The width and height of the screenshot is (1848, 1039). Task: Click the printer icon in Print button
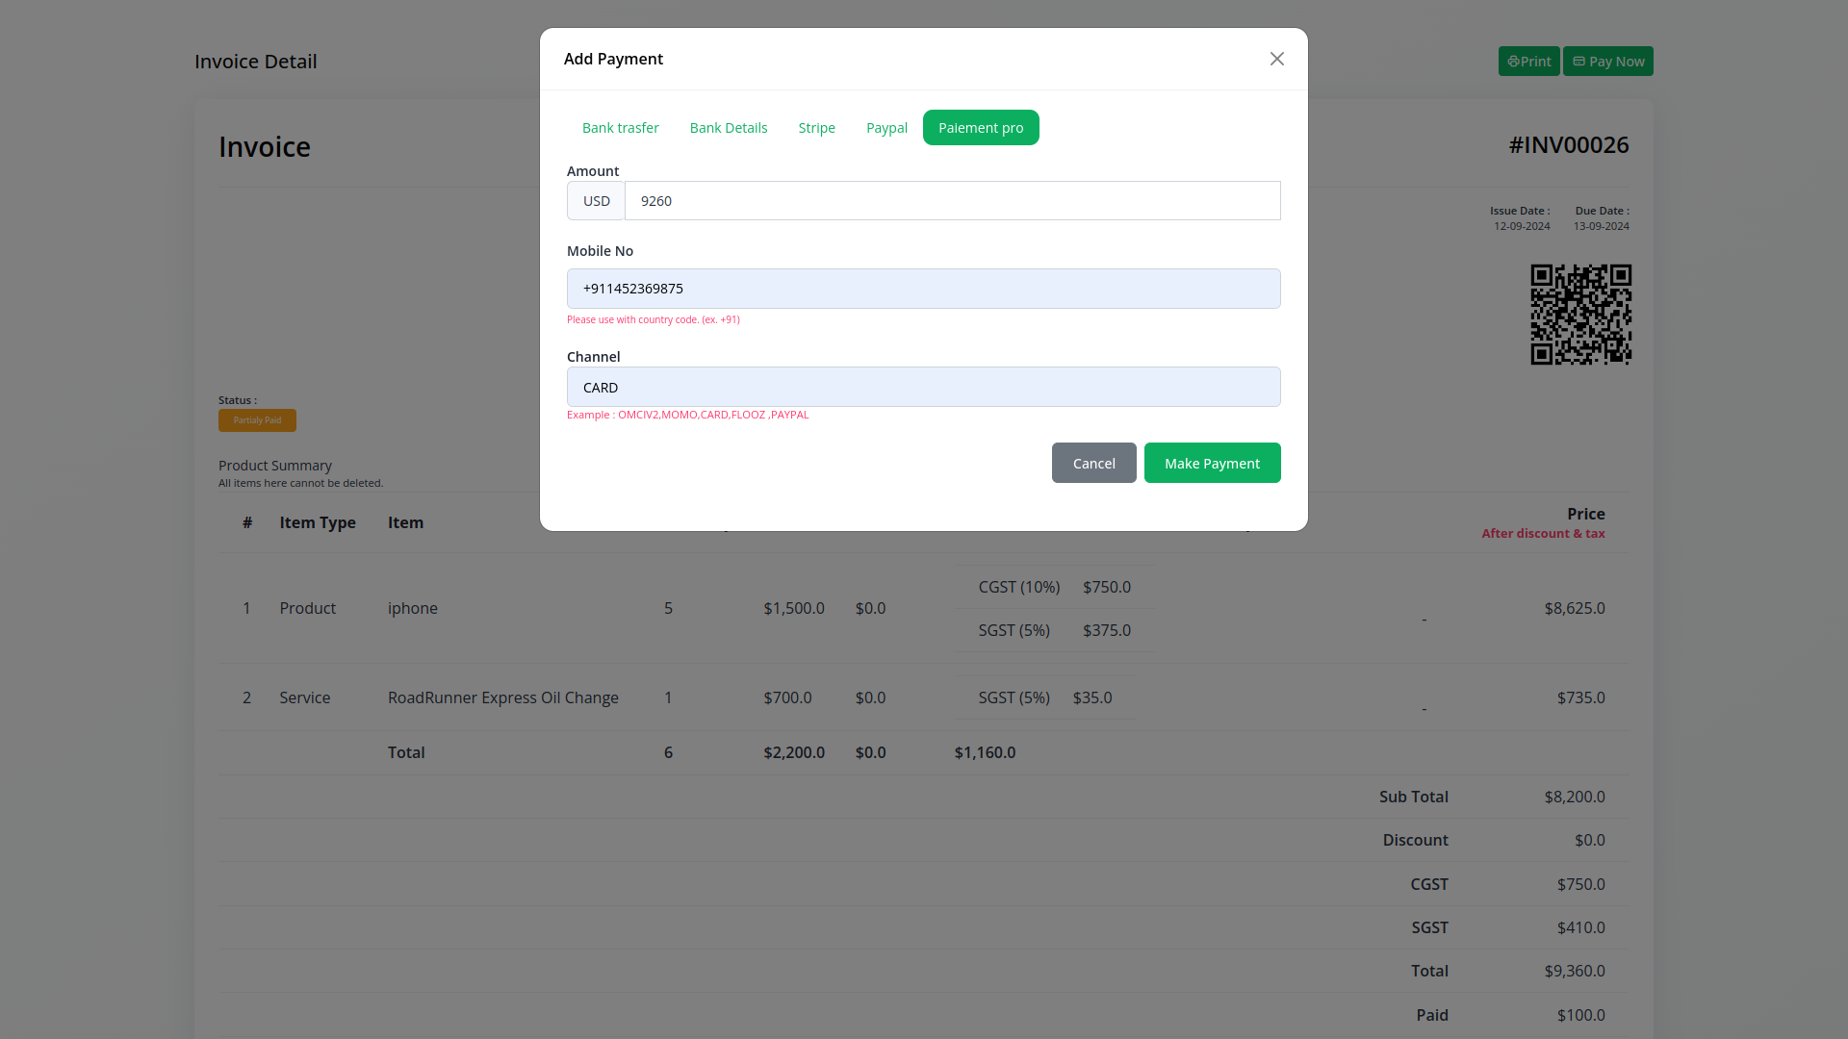[x=1513, y=62]
